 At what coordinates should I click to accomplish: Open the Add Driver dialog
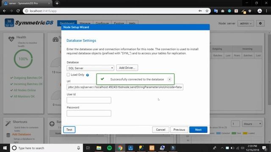coord(127,68)
